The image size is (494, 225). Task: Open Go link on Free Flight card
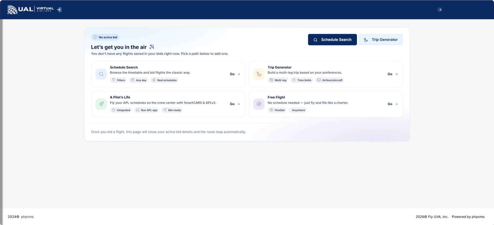[393, 104]
